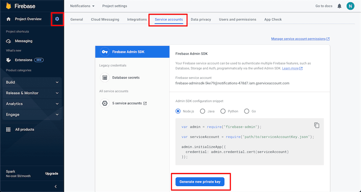Viewport: 361px width, 192px height.
Task: Click the No-cost $0/month text
Action: coord(18,176)
